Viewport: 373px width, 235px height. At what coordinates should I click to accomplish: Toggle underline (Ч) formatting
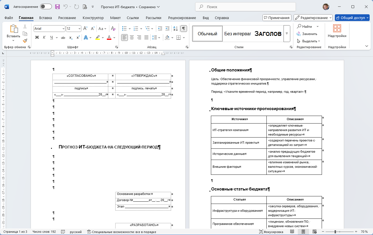point(51,38)
